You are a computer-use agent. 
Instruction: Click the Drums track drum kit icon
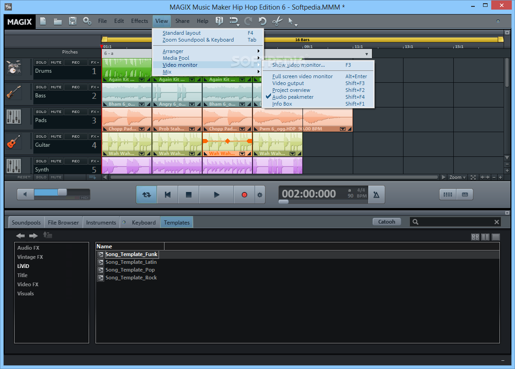click(x=14, y=67)
